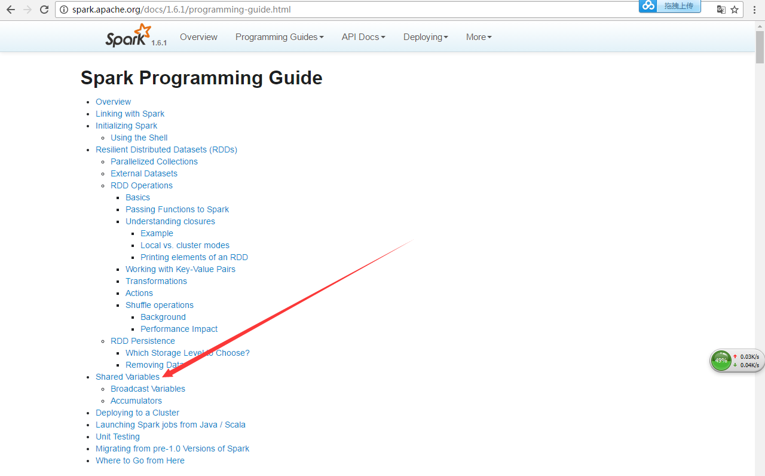This screenshot has height=476, width=765.
Task: Click the browser forward arrow
Action: pos(27,10)
